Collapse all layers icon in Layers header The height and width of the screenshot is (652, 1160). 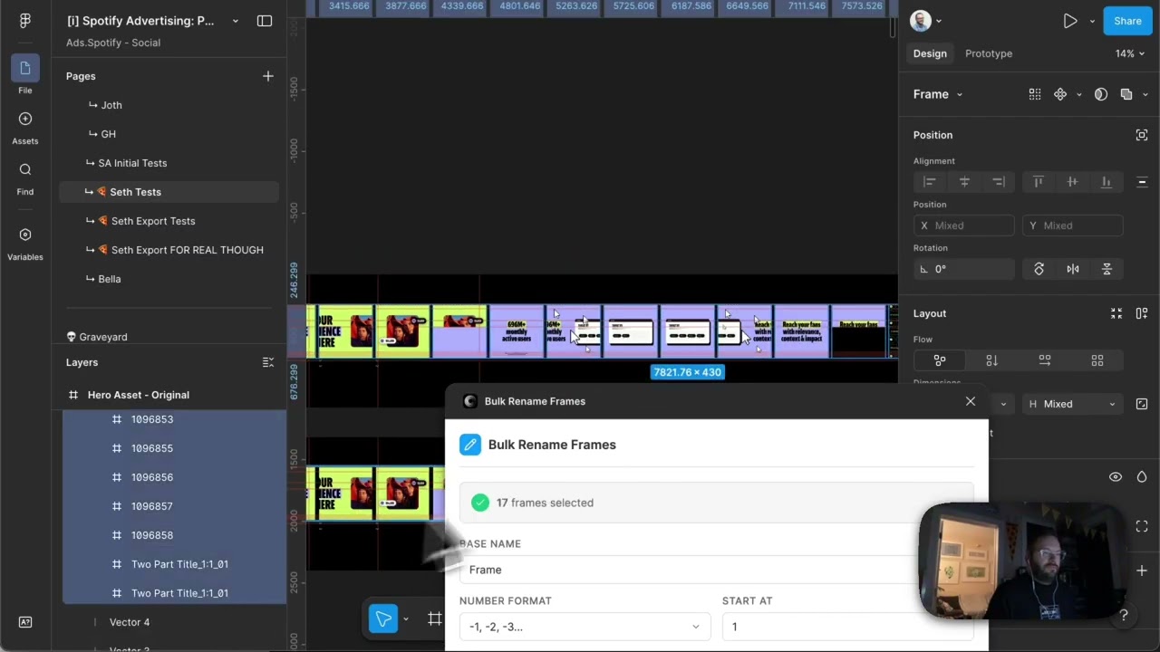coord(267,362)
